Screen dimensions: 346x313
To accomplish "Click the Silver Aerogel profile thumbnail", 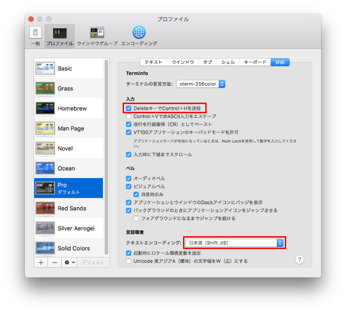I will tap(45, 228).
